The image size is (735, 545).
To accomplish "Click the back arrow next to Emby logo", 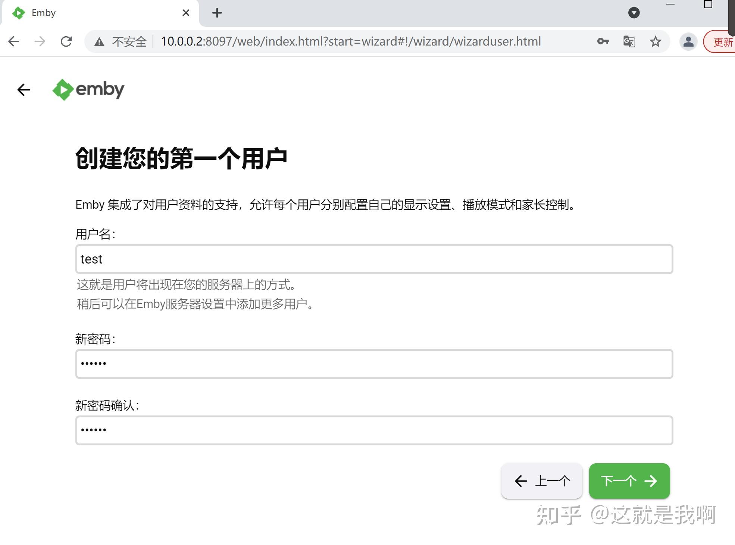I will pos(24,90).
